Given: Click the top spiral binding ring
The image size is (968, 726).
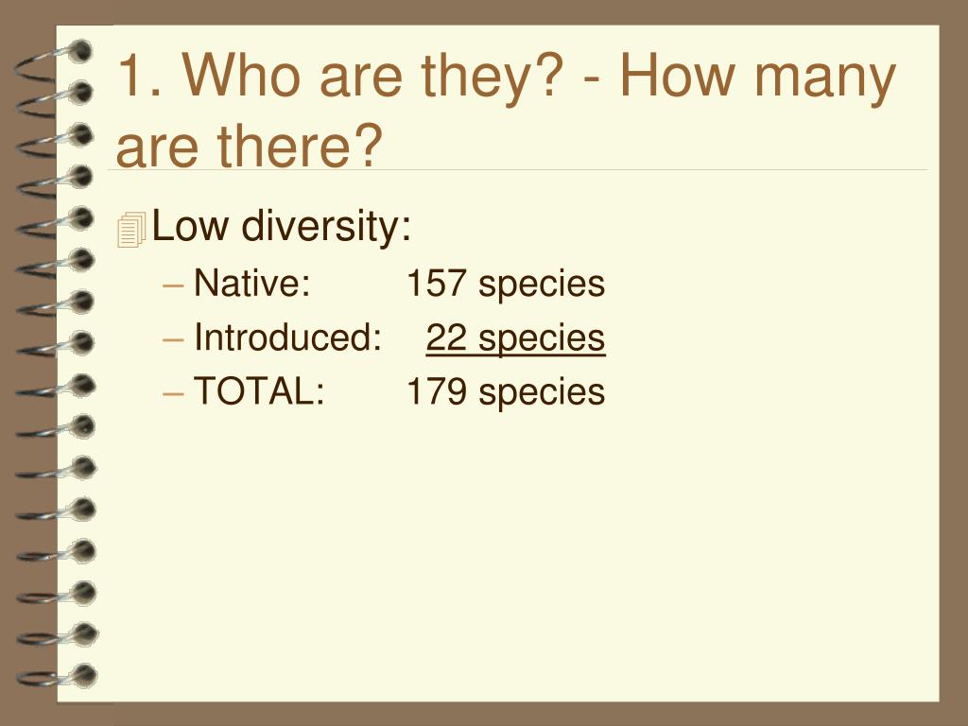Looking at the screenshot, I should (x=54, y=60).
